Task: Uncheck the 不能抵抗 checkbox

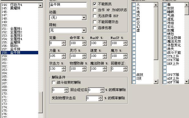Action: coord(95,4)
